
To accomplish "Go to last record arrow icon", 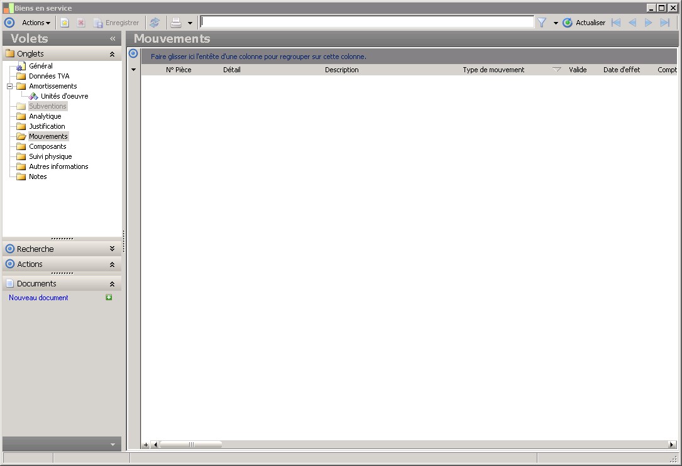I will 664,23.
